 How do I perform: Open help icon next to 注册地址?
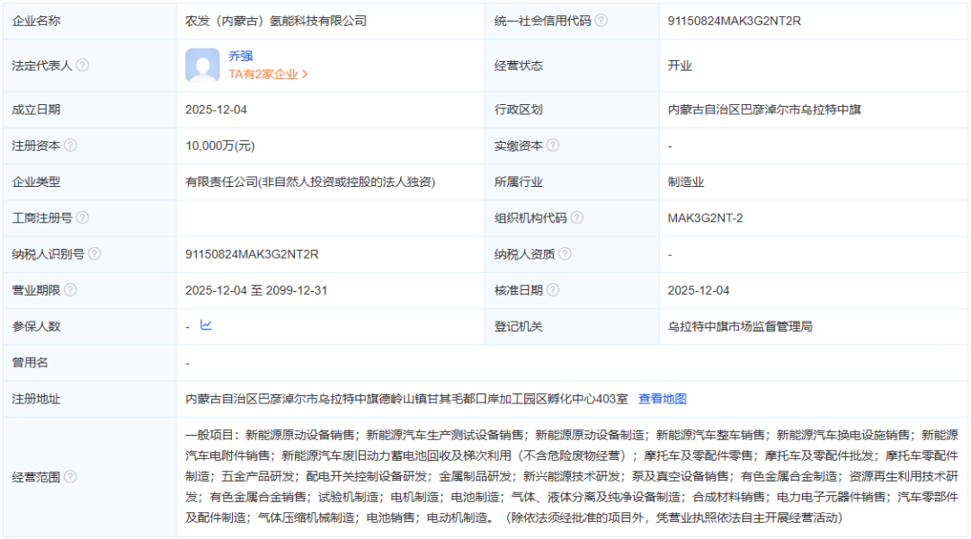(71, 397)
